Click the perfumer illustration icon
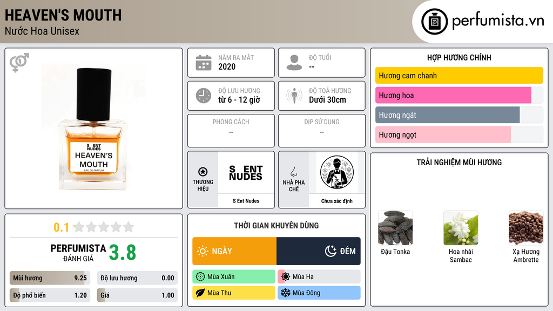 pos(337,172)
